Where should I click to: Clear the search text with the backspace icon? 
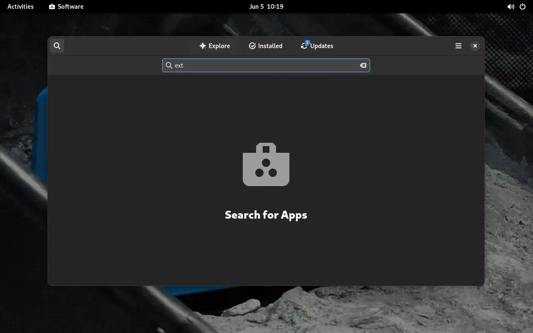363,65
